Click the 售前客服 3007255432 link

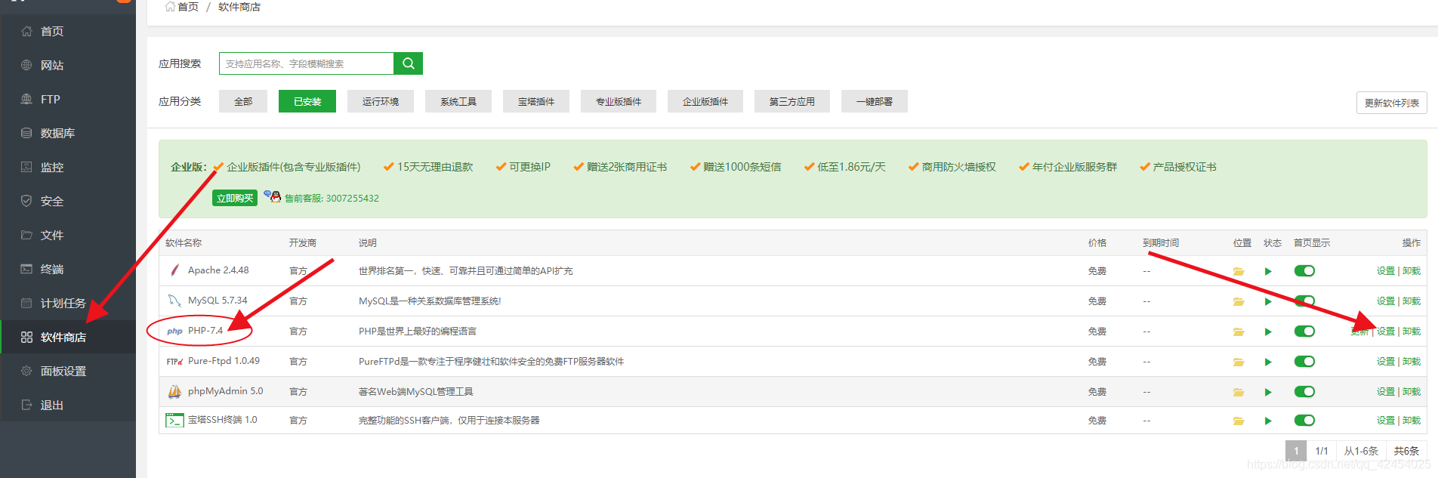click(332, 198)
